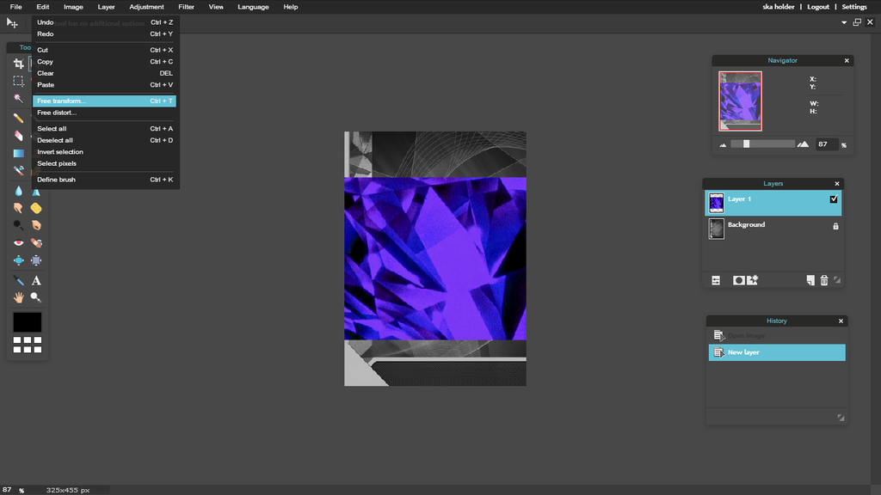Choose Free distort from the Edit menu
This screenshot has height=495, width=881.
104,113
